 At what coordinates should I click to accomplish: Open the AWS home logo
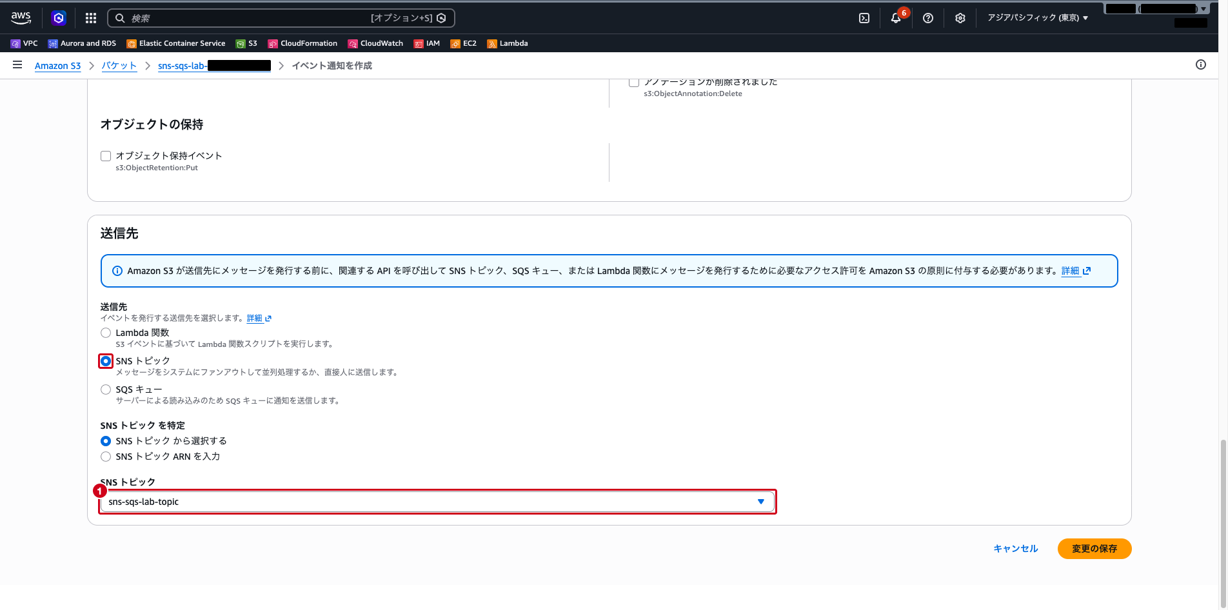point(21,18)
